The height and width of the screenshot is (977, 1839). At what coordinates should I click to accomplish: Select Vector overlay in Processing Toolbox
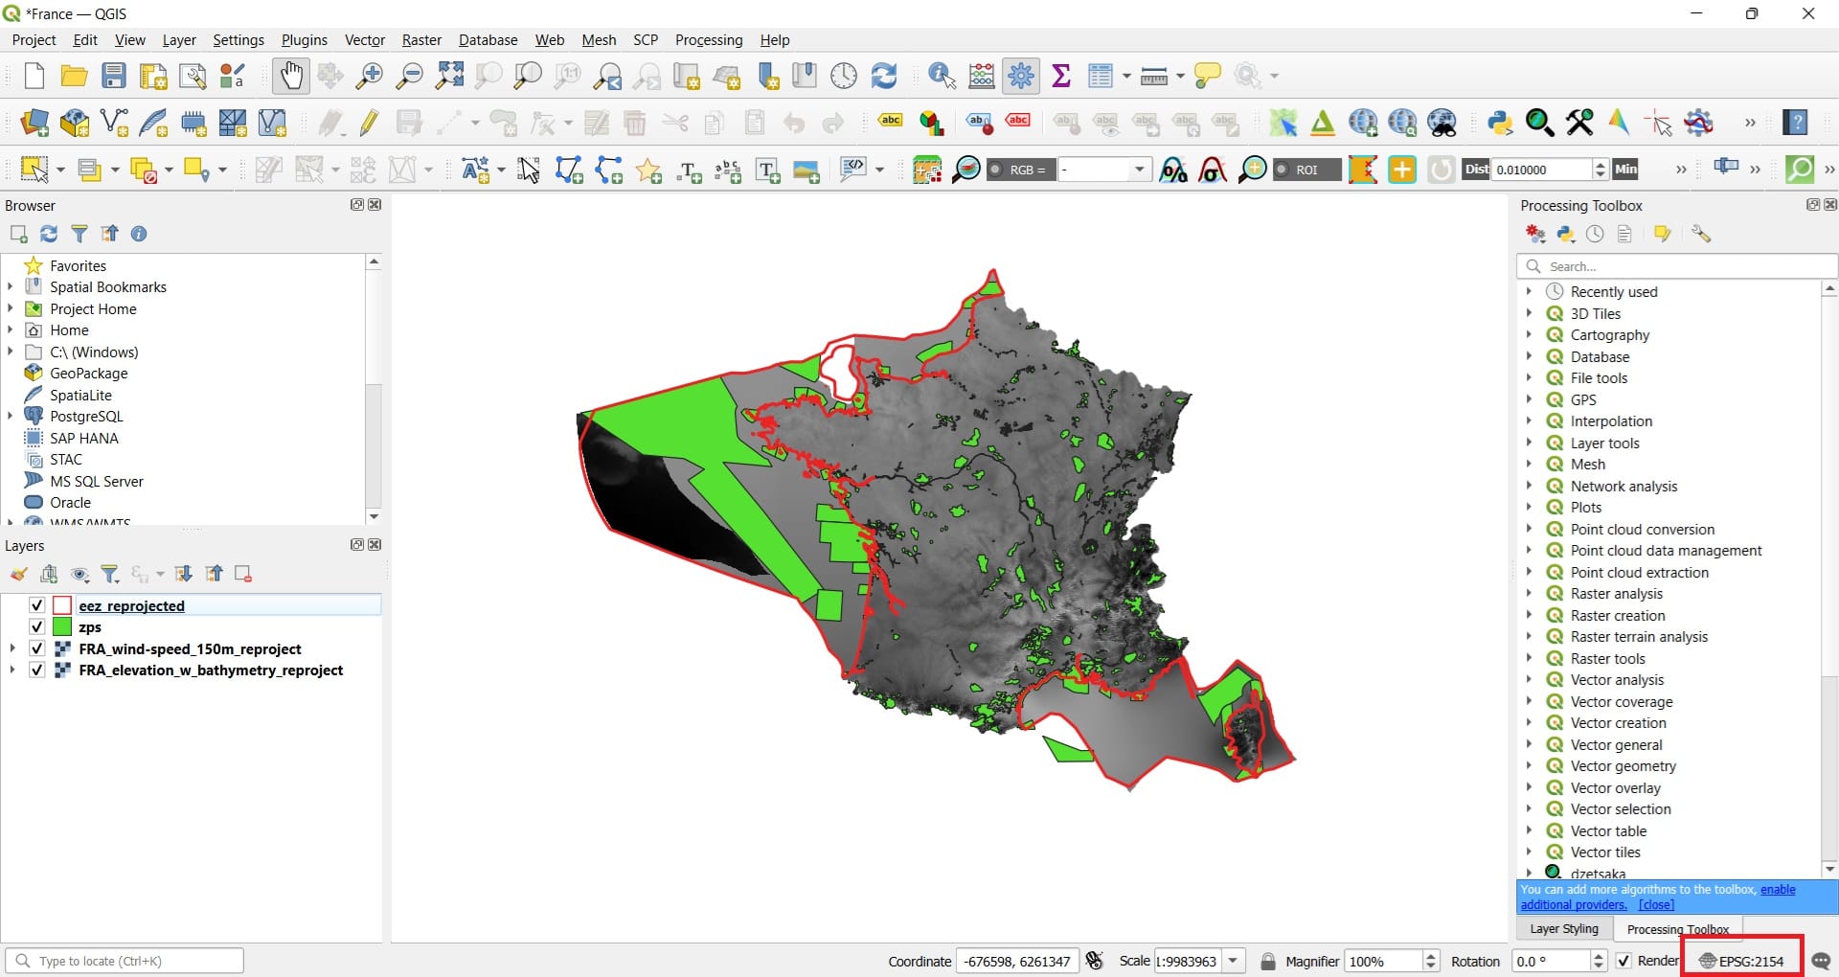tap(1615, 787)
